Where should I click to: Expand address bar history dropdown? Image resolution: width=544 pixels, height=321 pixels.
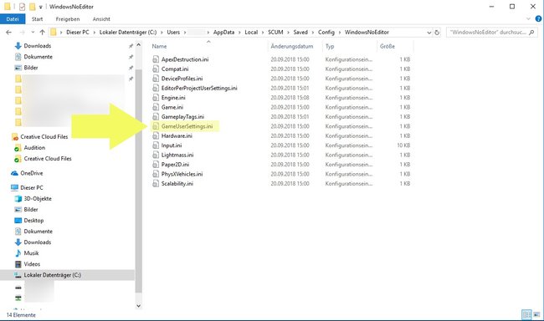(x=429, y=33)
